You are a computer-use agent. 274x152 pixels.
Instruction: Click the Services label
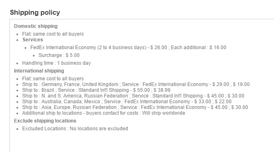click(33, 40)
